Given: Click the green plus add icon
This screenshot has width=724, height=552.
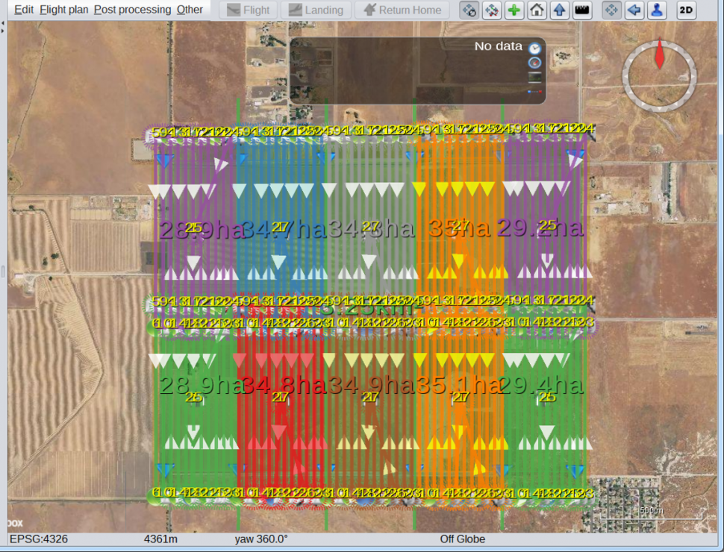Looking at the screenshot, I should (x=514, y=10).
